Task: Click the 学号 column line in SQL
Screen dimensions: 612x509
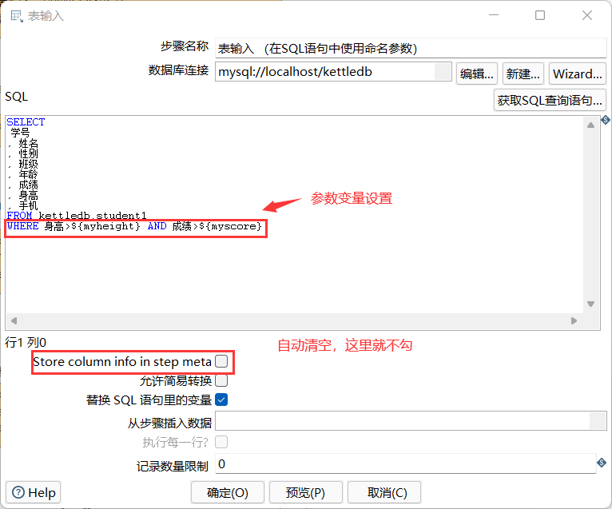Action: (20, 133)
